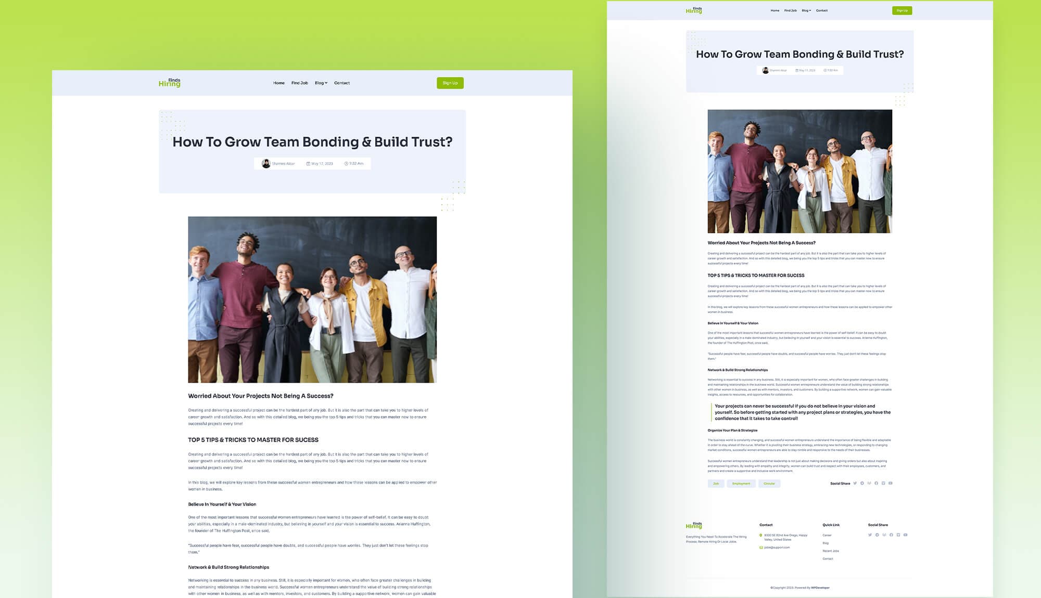Open Contact in left page navbar

342,83
